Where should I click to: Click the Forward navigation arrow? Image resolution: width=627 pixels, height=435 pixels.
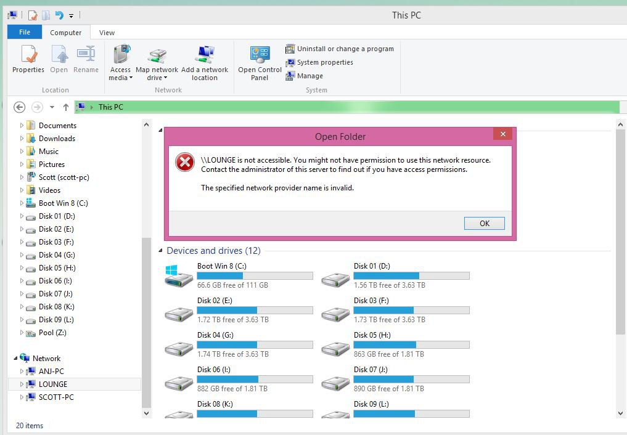click(x=37, y=107)
